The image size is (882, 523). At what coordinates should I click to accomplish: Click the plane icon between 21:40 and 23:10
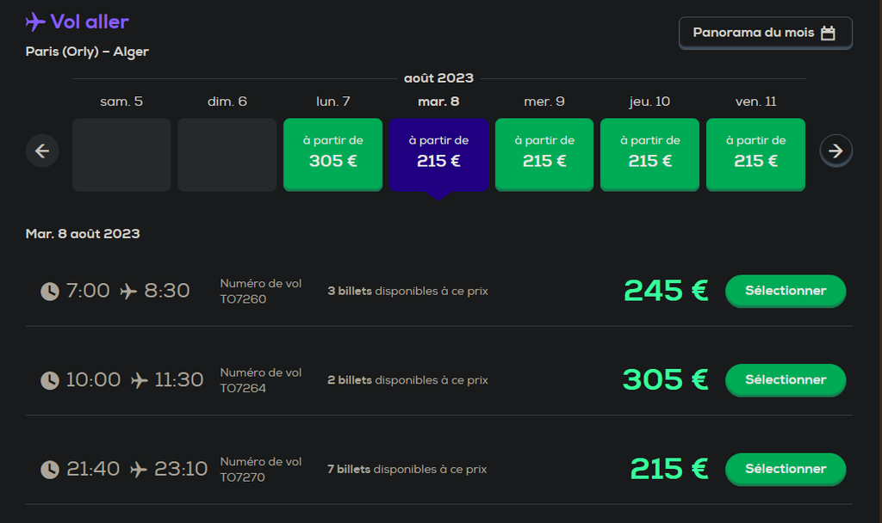point(138,470)
